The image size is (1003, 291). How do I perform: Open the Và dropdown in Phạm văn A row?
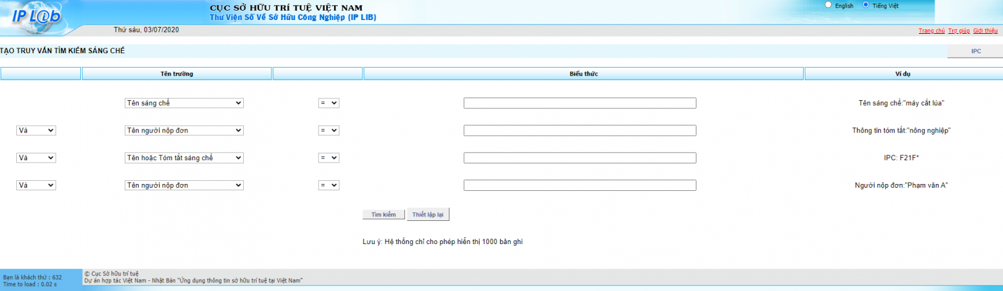tap(36, 186)
